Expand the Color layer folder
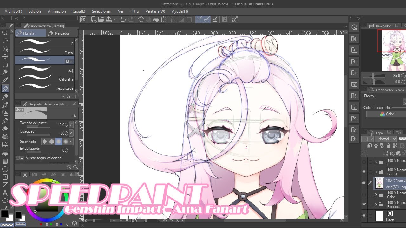406x228 pixels. point(376,194)
